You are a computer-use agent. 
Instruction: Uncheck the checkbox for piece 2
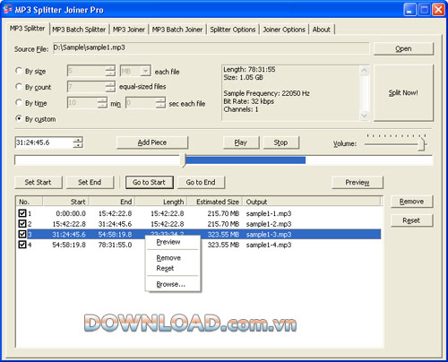(x=22, y=224)
